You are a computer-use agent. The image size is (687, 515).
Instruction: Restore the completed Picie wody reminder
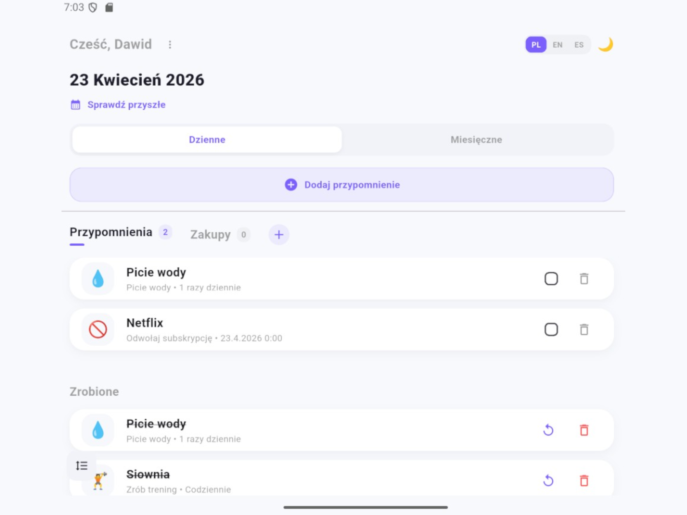pyautogui.click(x=548, y=430)
